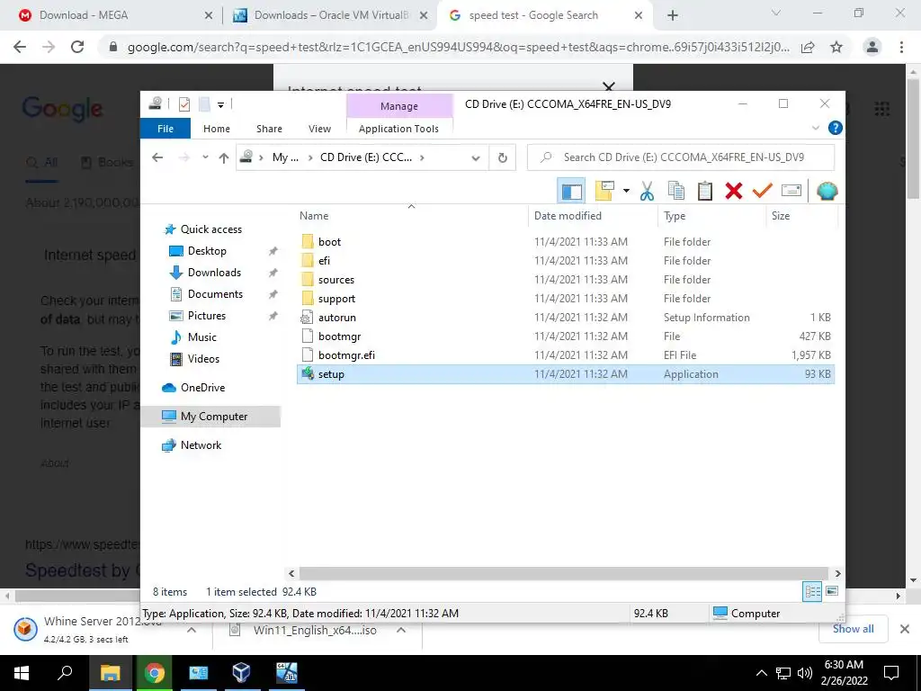921x691 pixels.
Task: Switch to large icons view in status bar
Action: pos(832,591)
